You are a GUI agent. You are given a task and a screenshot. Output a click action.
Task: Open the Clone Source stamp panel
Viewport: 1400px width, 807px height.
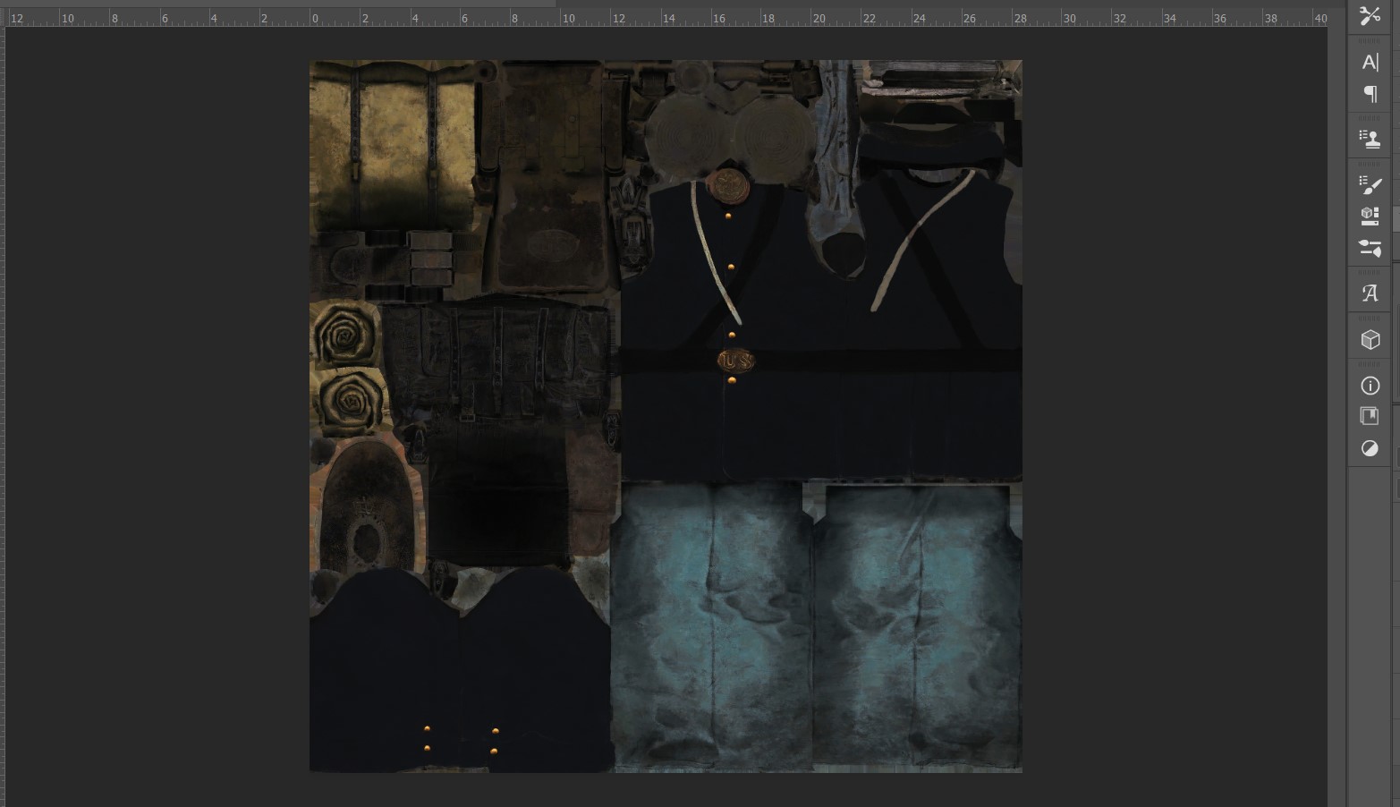coord(1370,139)
